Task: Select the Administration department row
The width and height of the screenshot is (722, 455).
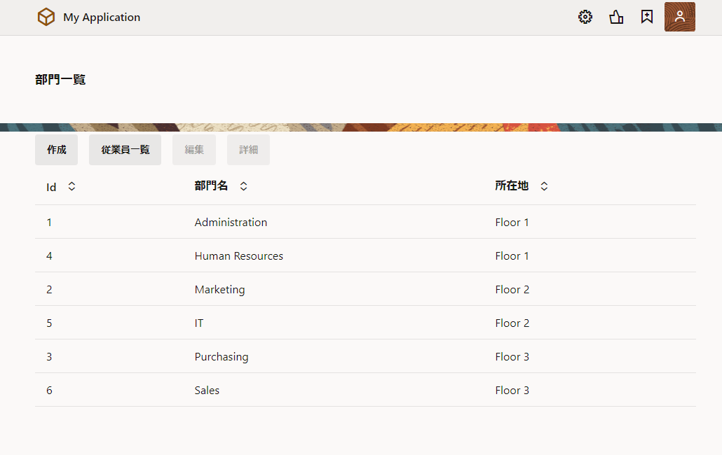Action: 231,223
